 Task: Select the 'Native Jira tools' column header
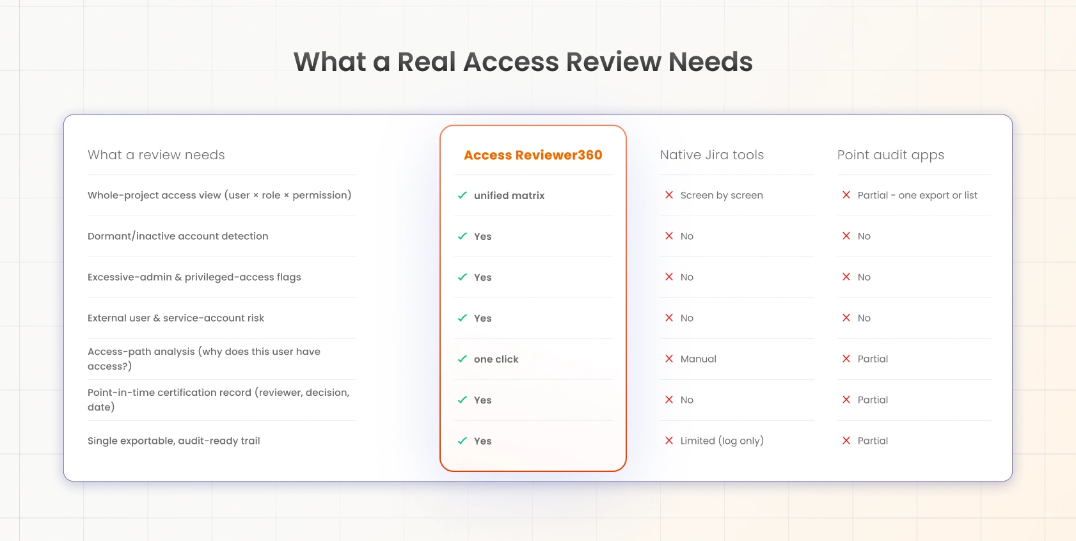[x=712, y=155]
